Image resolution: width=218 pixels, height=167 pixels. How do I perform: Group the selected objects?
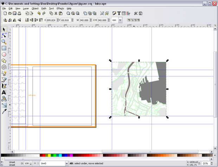tap(102, 13)
